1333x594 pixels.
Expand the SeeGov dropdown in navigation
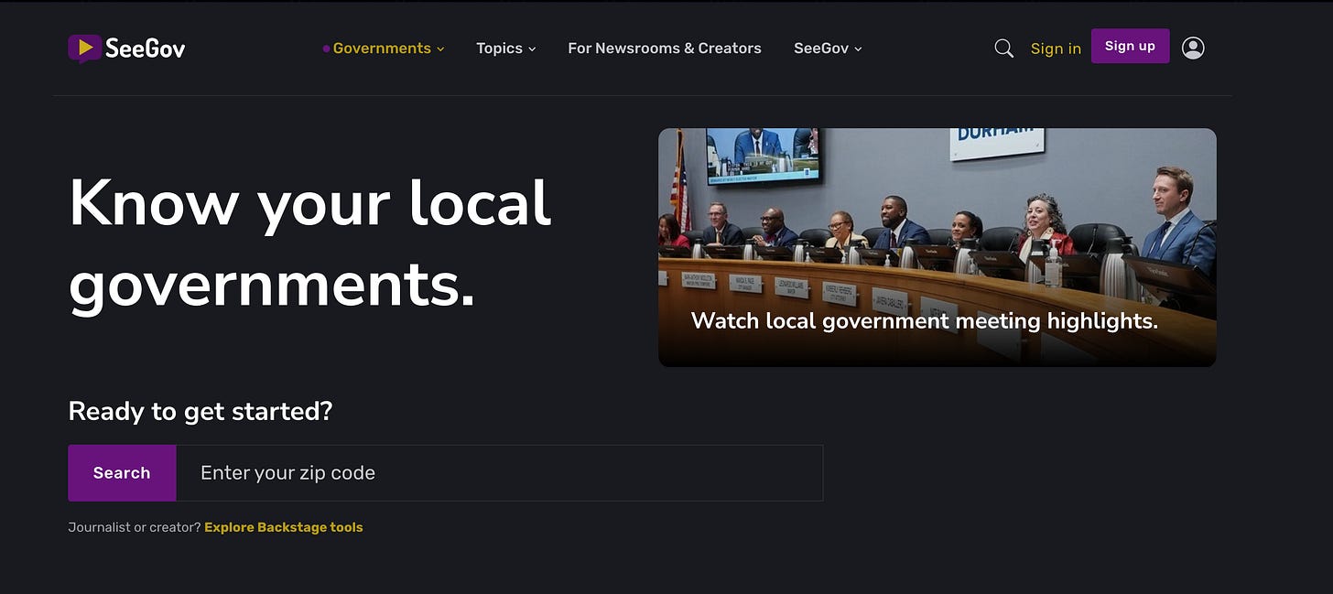(828, 49)
